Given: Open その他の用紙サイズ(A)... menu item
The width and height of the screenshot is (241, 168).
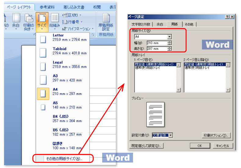Looking at the screenshot, I should pyautogui.click(x=63, y=159).
